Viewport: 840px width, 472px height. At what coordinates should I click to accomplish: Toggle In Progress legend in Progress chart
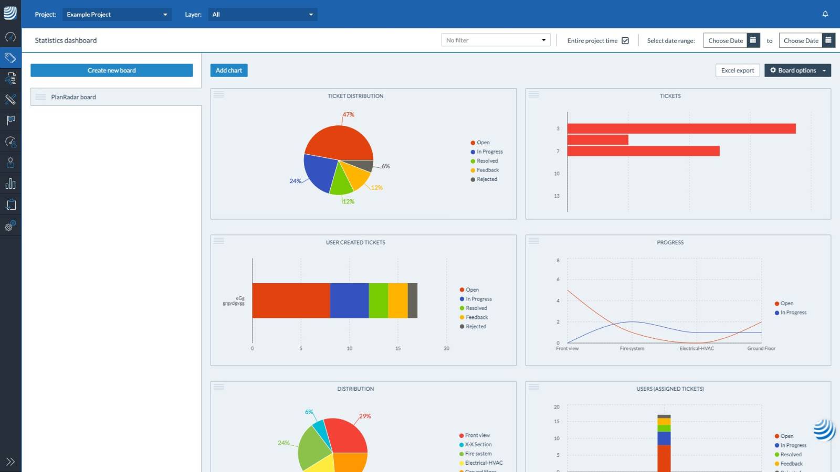tap(793, 313)
